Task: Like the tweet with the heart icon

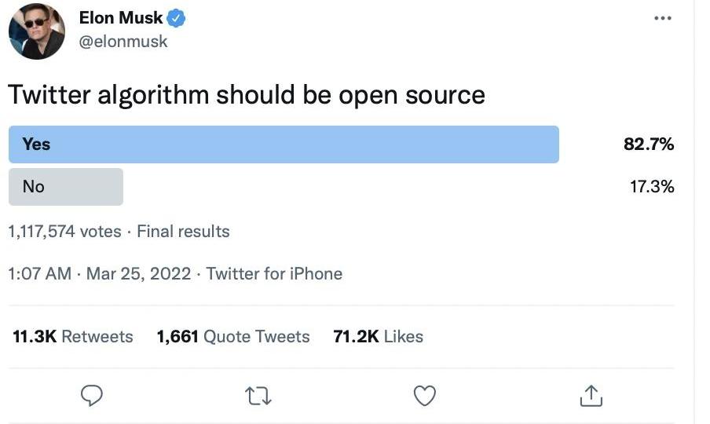Action: (x=425, y=395)
